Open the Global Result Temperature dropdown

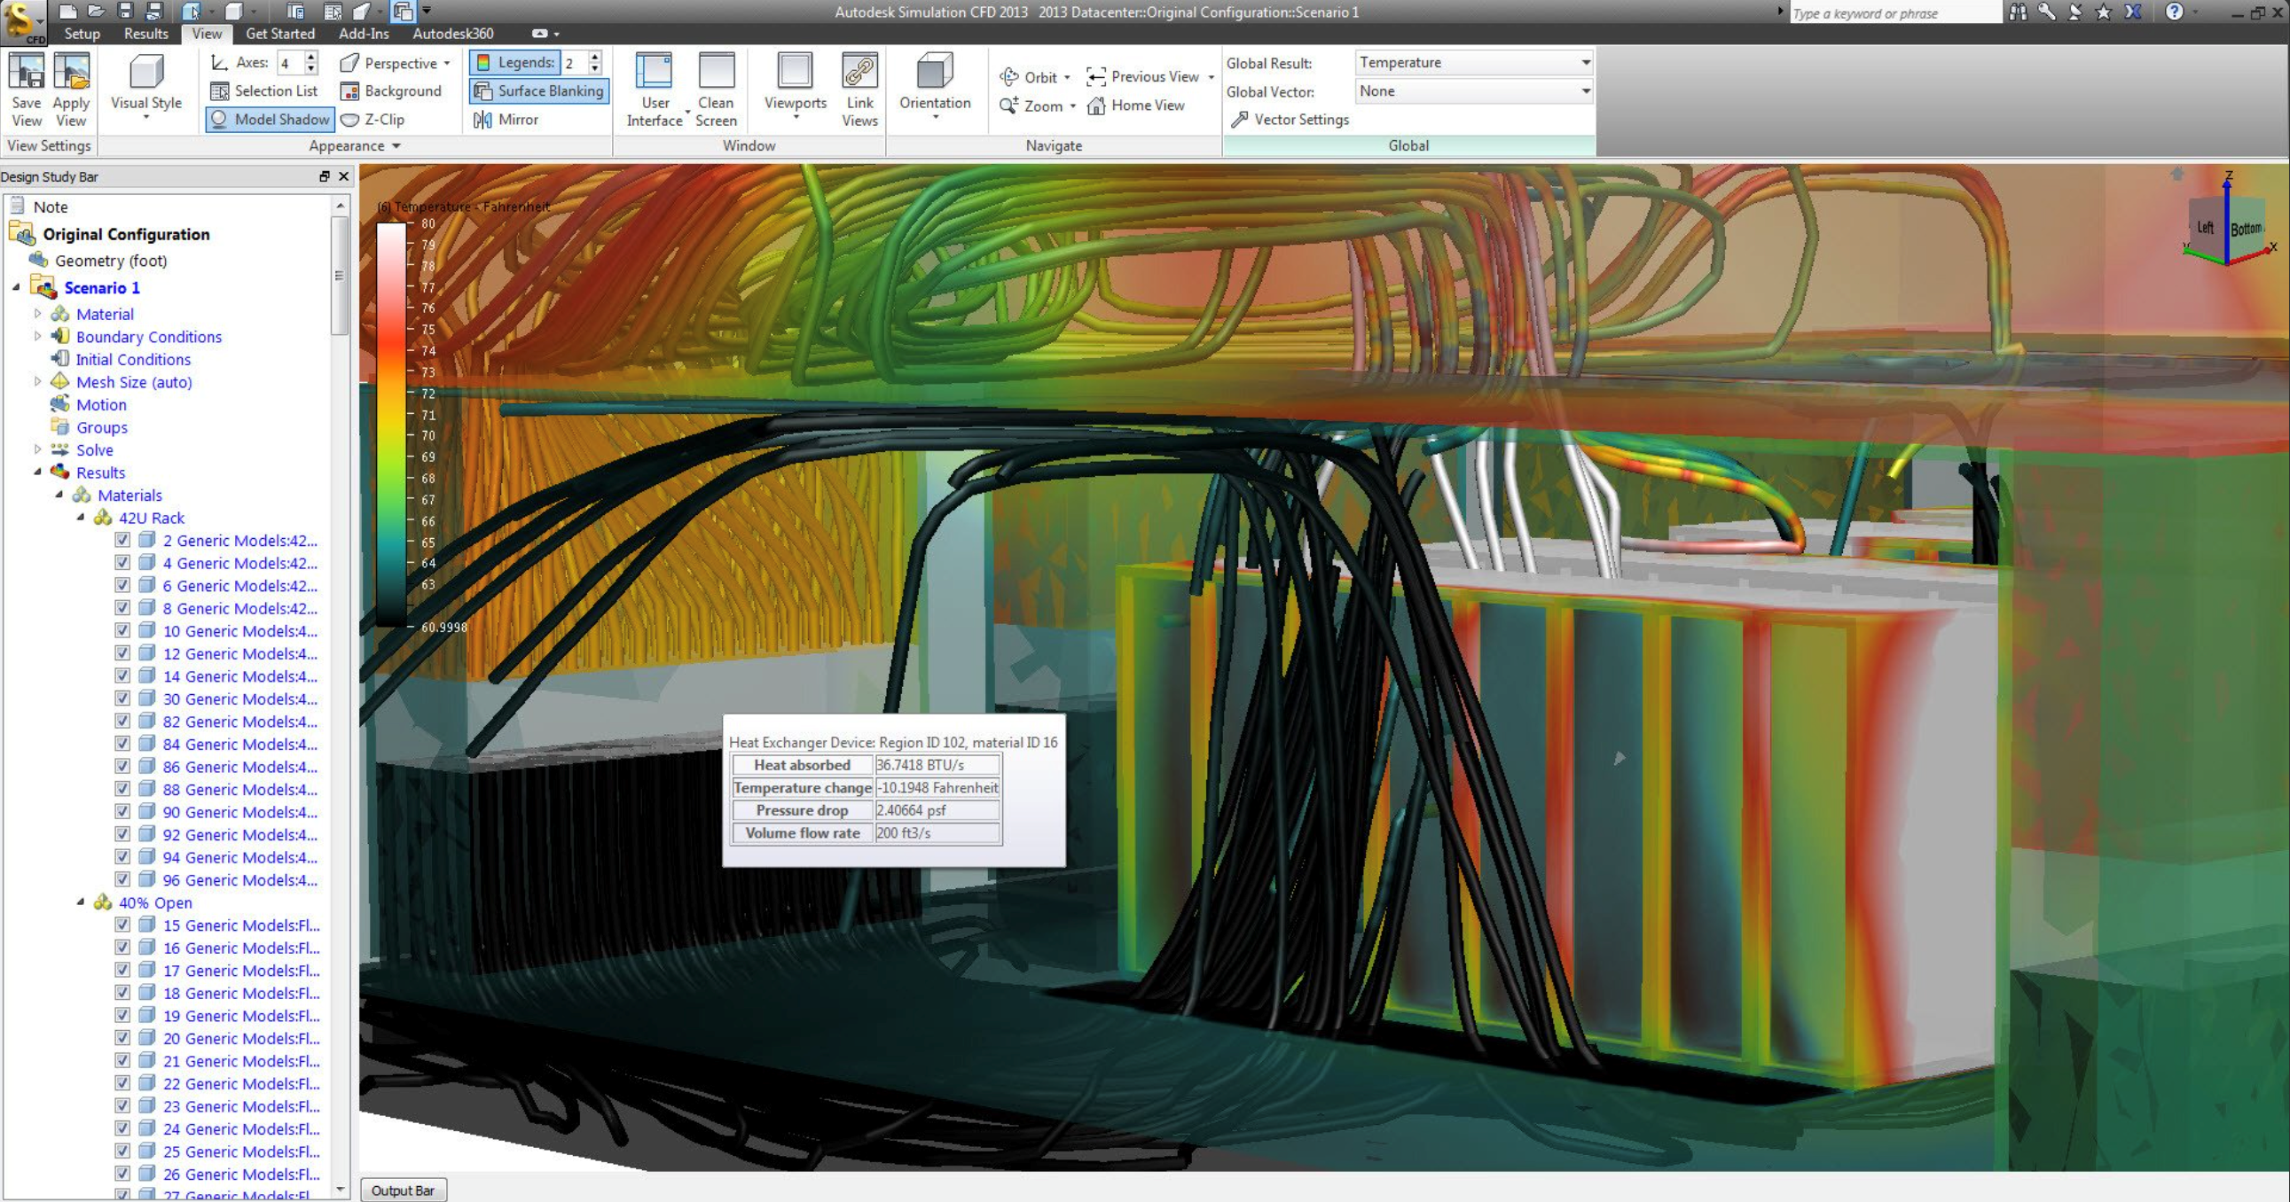(1473, 62)
